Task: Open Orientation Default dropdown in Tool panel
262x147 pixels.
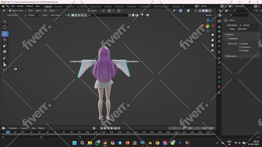Action: point(250,25)
